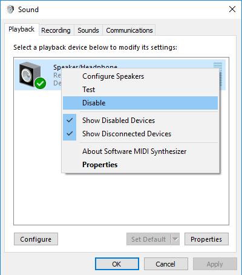
Task: Click the green default-device checkmark badge
Action: click(x=40, y=83)
